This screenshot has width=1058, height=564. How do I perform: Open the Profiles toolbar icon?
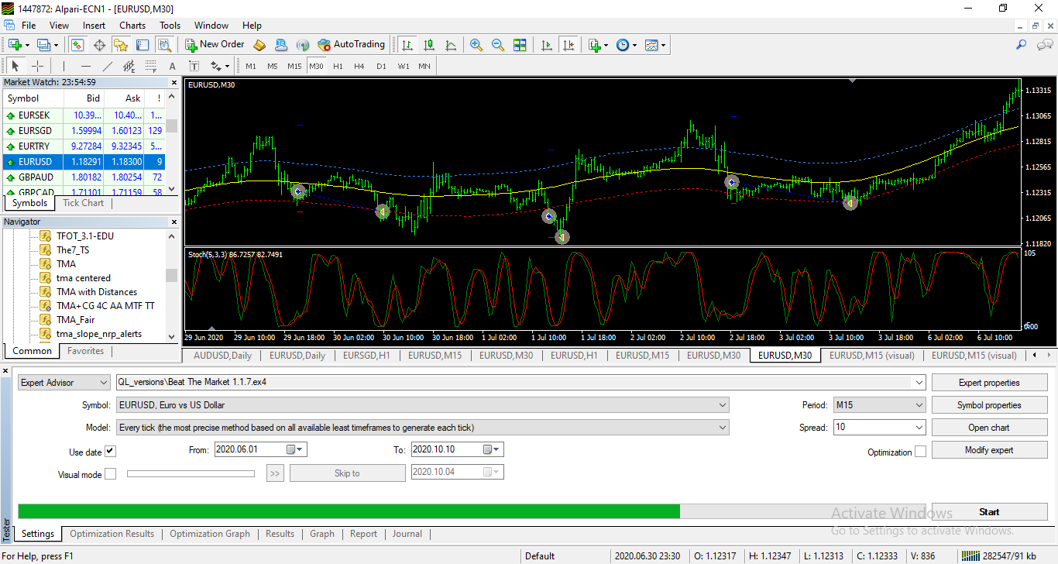[x=43, y=45]
